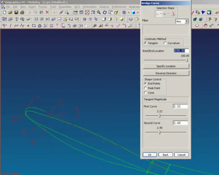The image size is (219, 175).
Task: Open the Assemblies menu
Action: (65, 7)
